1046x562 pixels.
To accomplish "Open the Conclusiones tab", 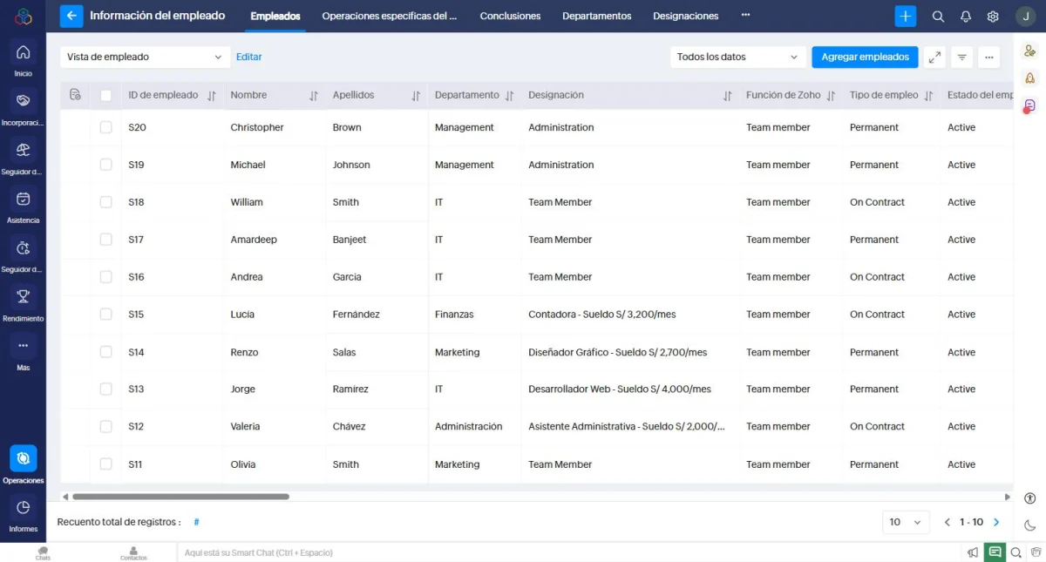I will 510,16.
